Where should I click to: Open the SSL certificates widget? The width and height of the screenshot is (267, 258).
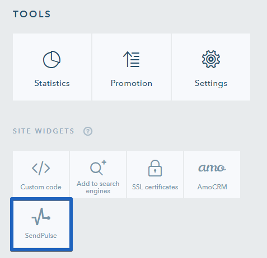click(x=155, y=174)
